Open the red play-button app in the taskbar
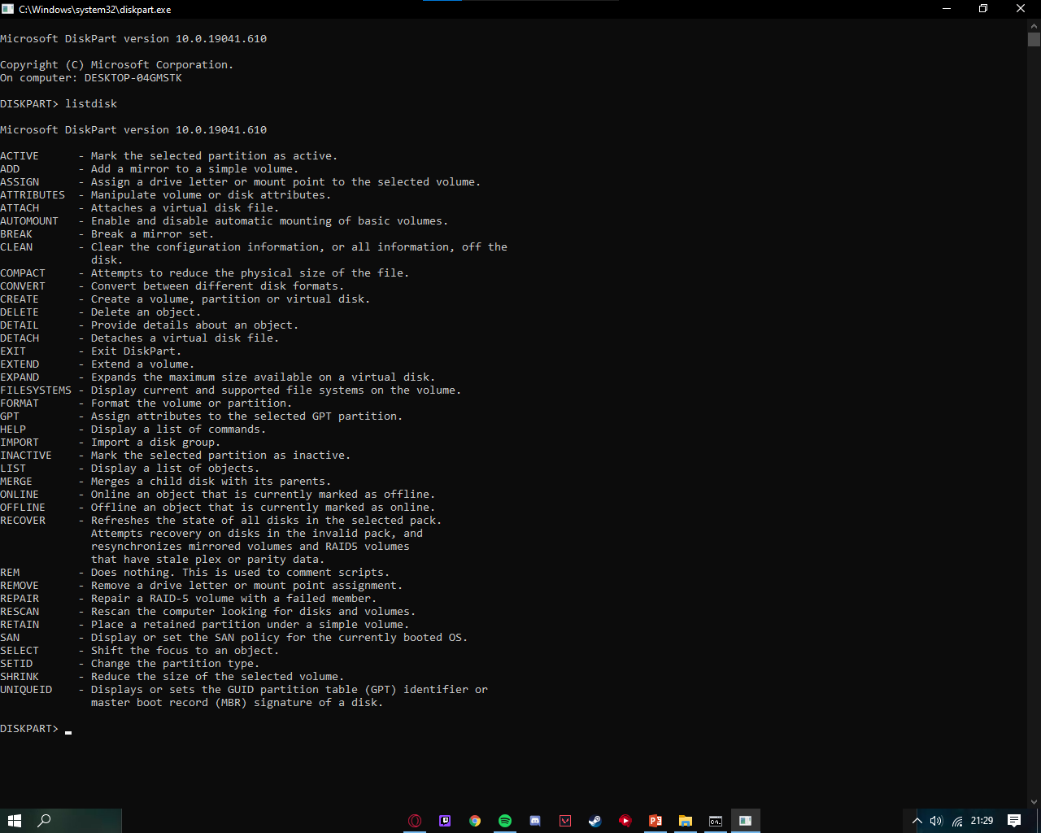Image resolution: width=1041 pixels, height=833 pixels. [625, 821]
